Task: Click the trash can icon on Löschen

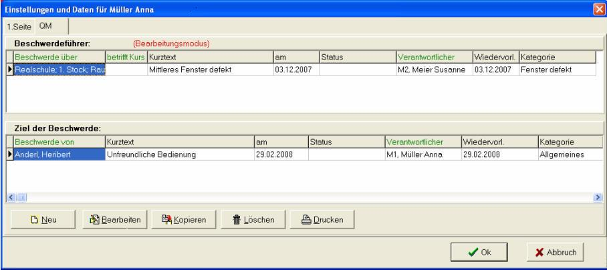Action: tap(236, 220)
